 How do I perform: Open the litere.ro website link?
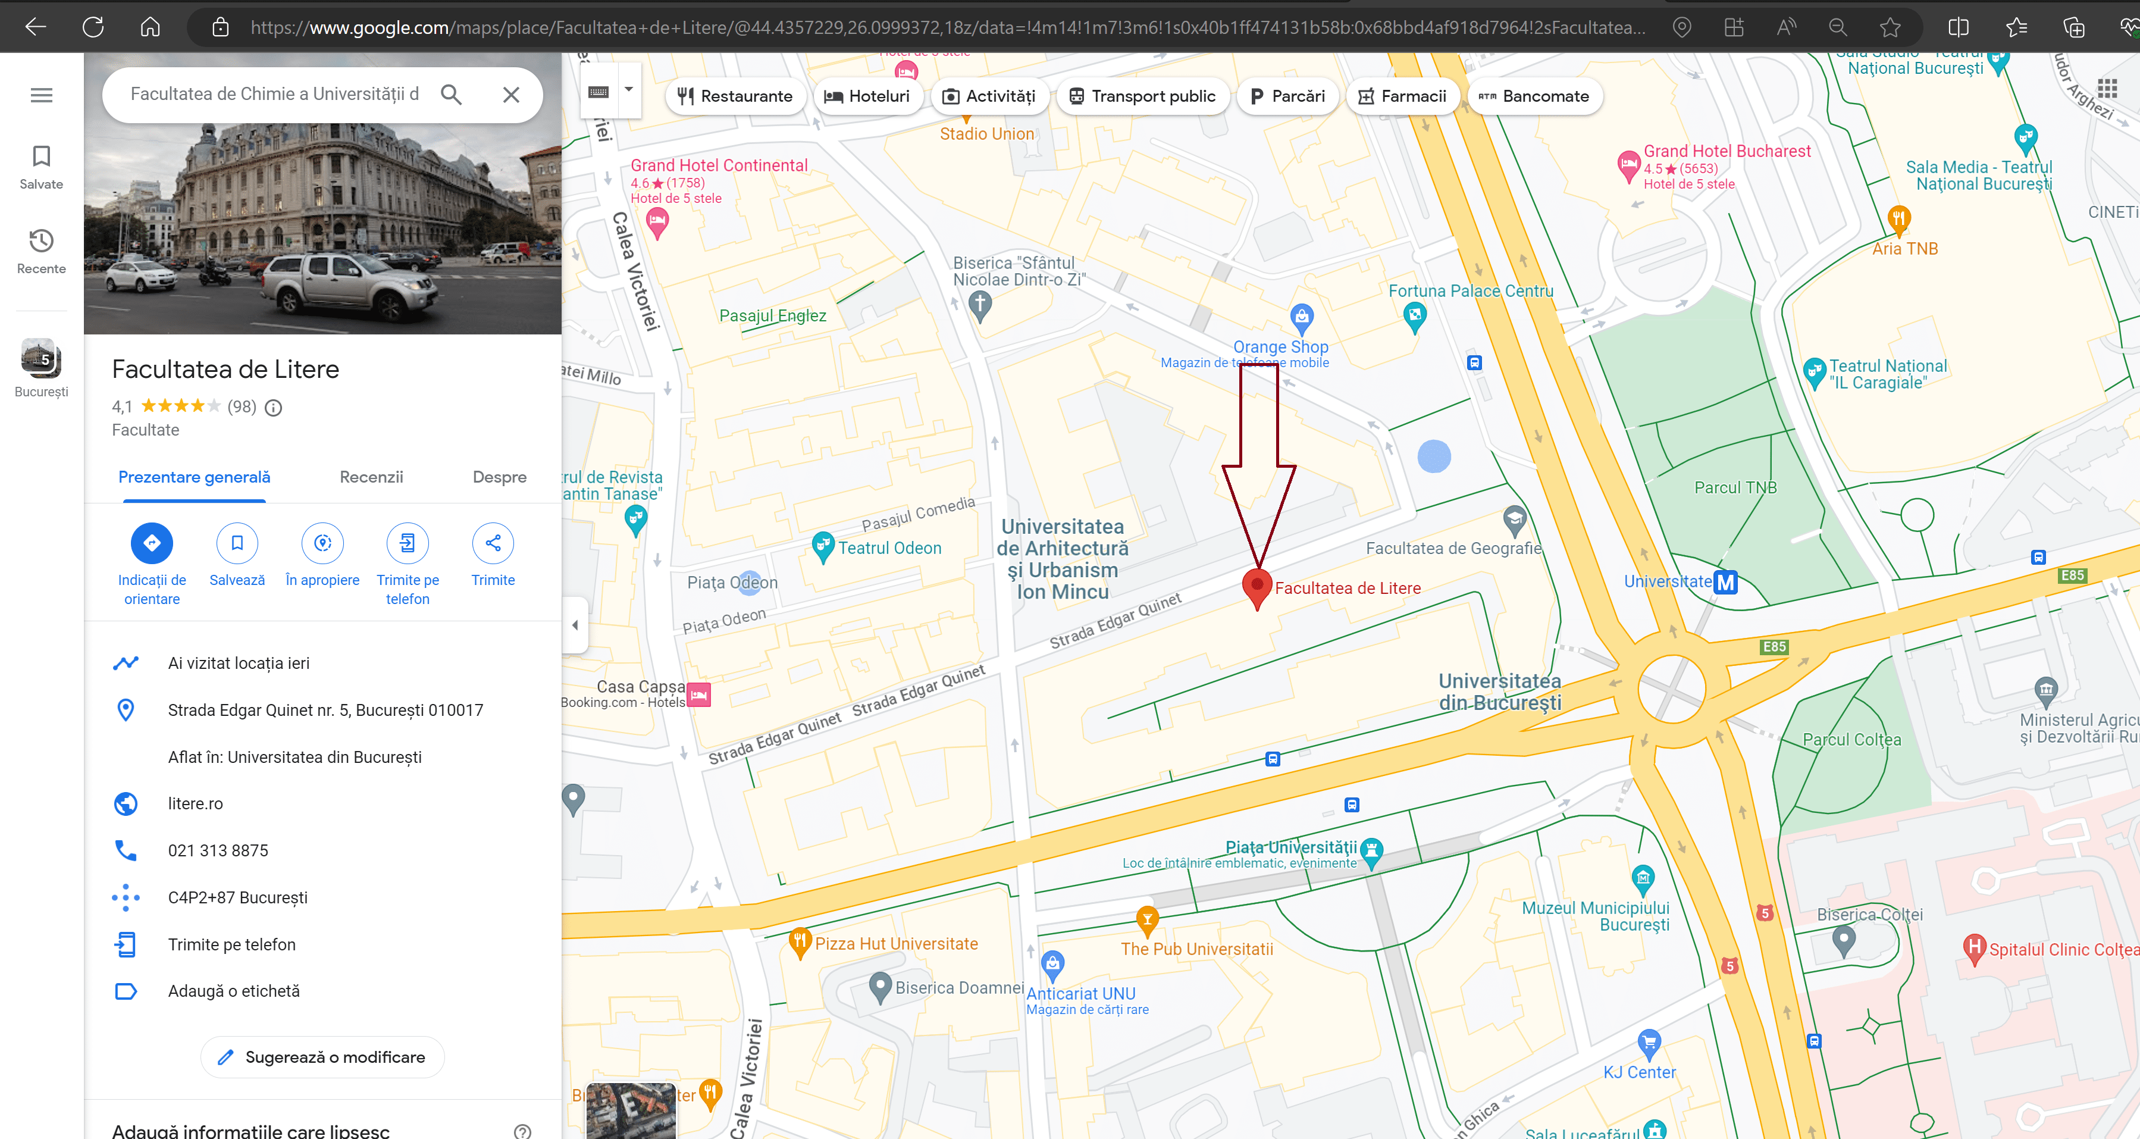(x=195, y=803)
